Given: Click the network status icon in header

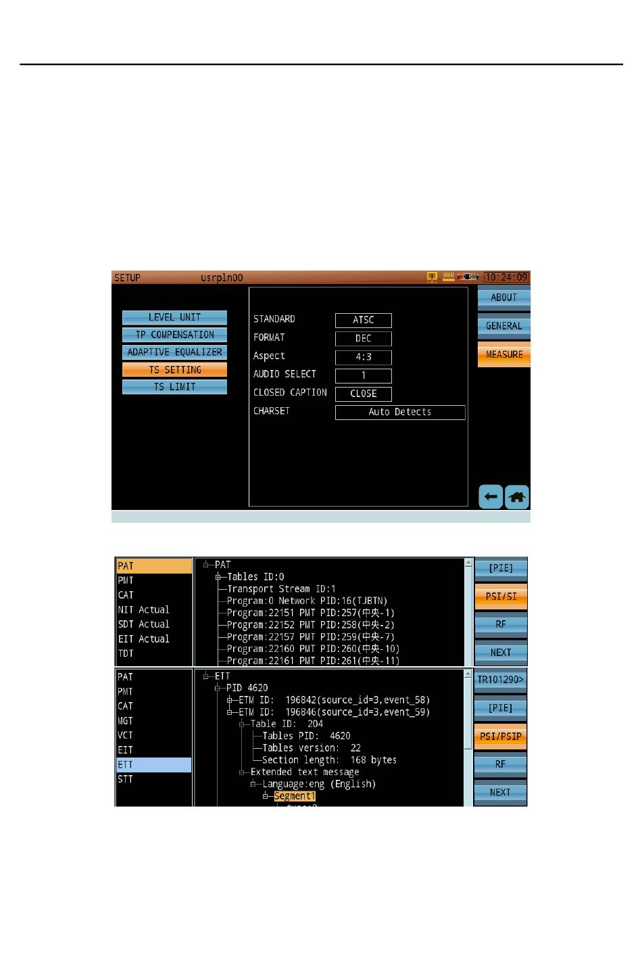Looking at the screenshot, I should 432,277.
